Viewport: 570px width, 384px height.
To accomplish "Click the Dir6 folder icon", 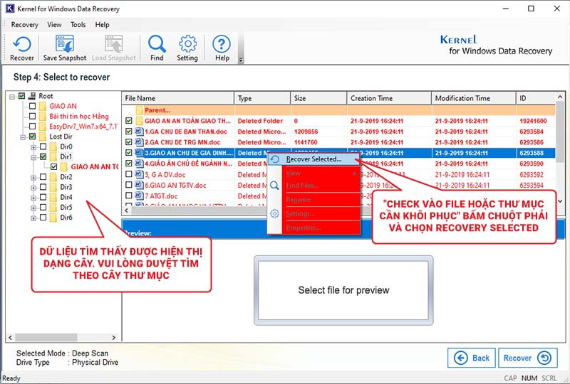I will 53,218.
